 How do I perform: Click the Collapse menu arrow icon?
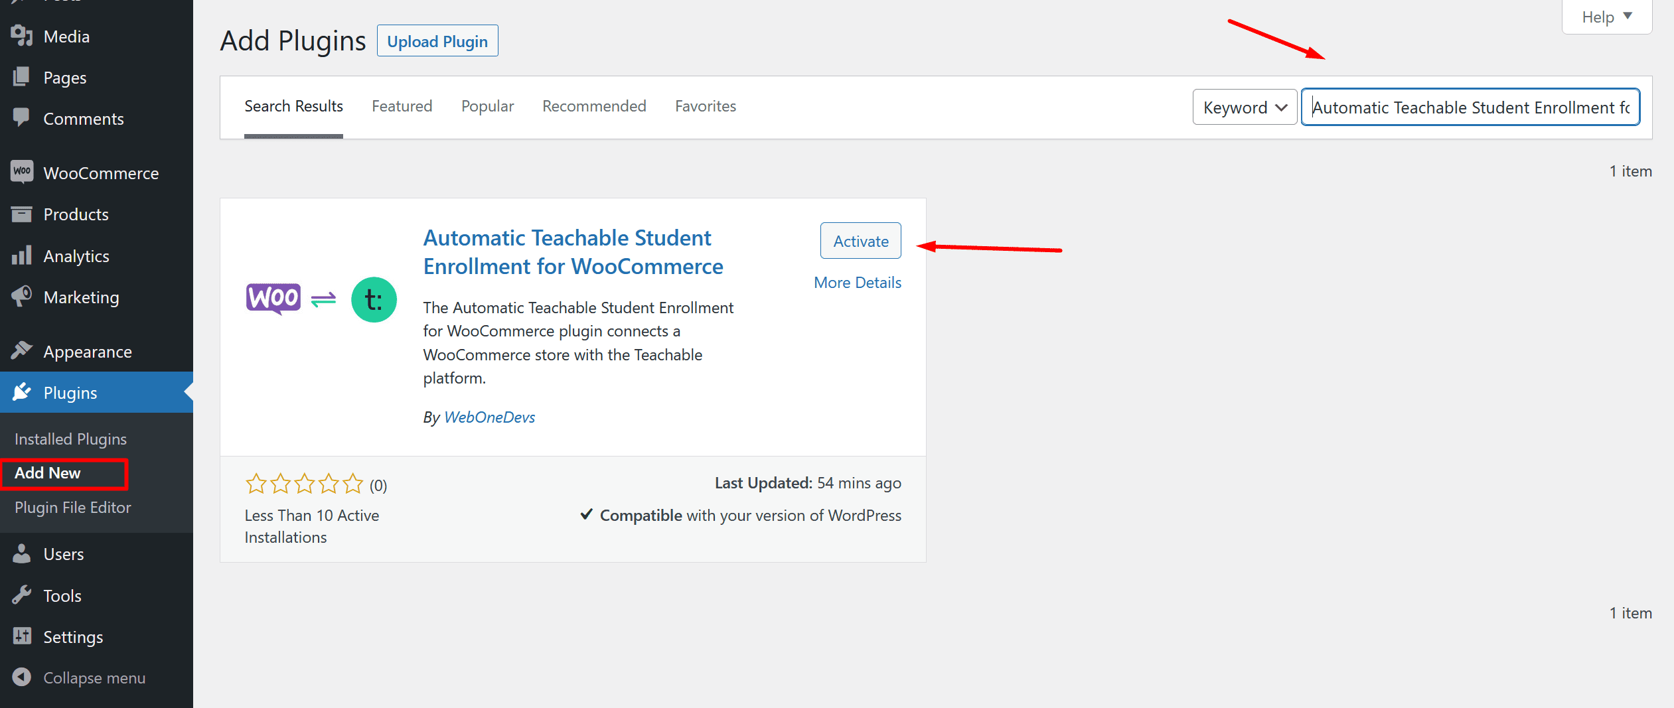pyautogui.click(x=22, y=677)
